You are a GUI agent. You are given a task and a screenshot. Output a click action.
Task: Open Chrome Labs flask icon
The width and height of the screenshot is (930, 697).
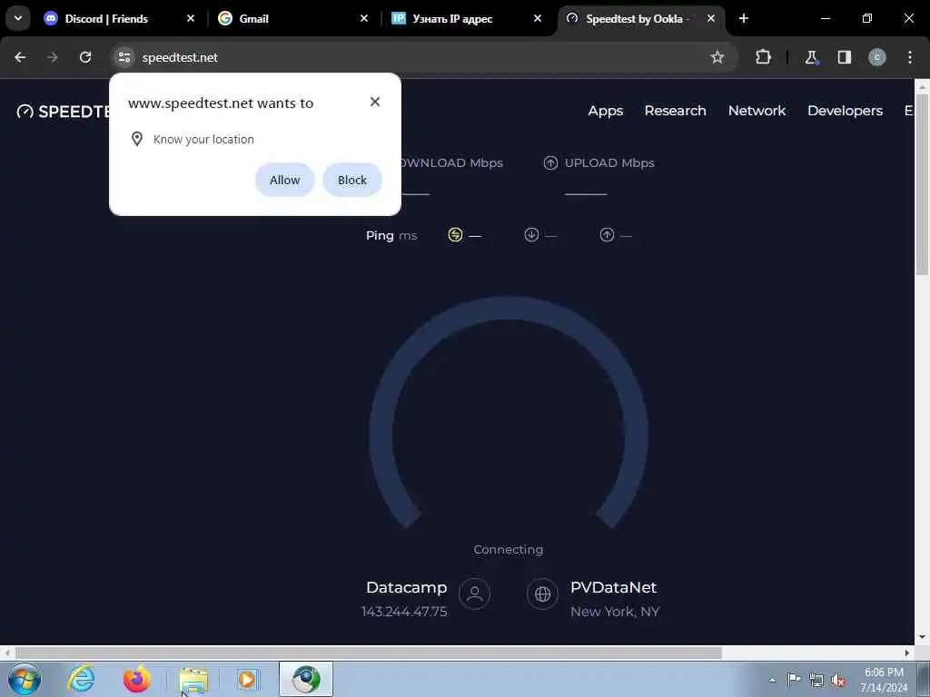click(811, 57)
